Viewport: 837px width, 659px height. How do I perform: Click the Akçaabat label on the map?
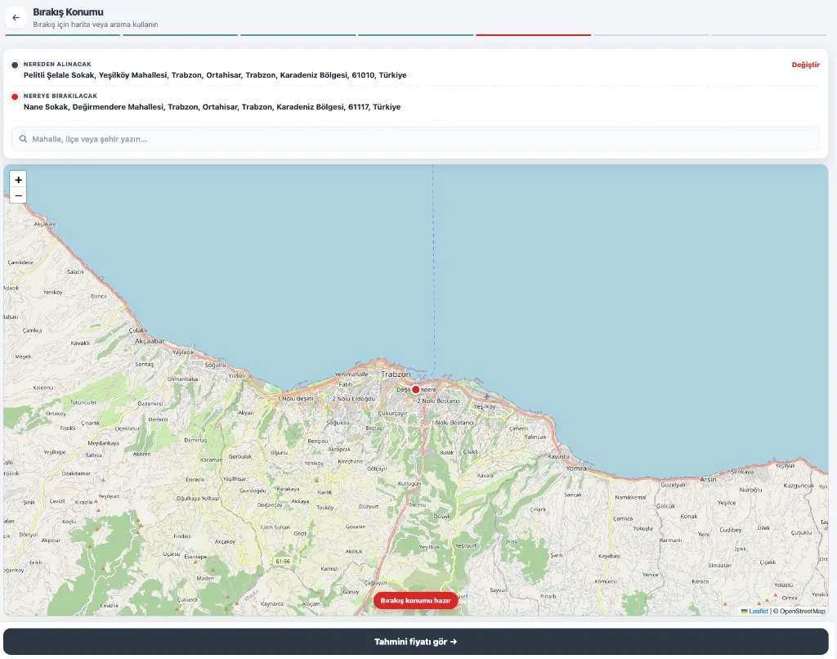tap(150, 341)
